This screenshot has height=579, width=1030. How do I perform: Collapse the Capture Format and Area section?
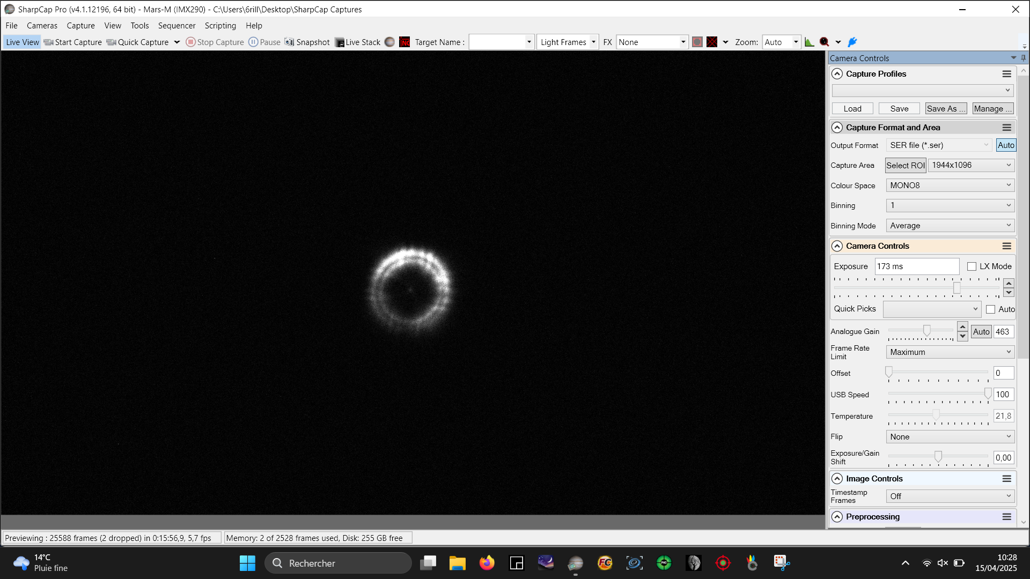837,128
